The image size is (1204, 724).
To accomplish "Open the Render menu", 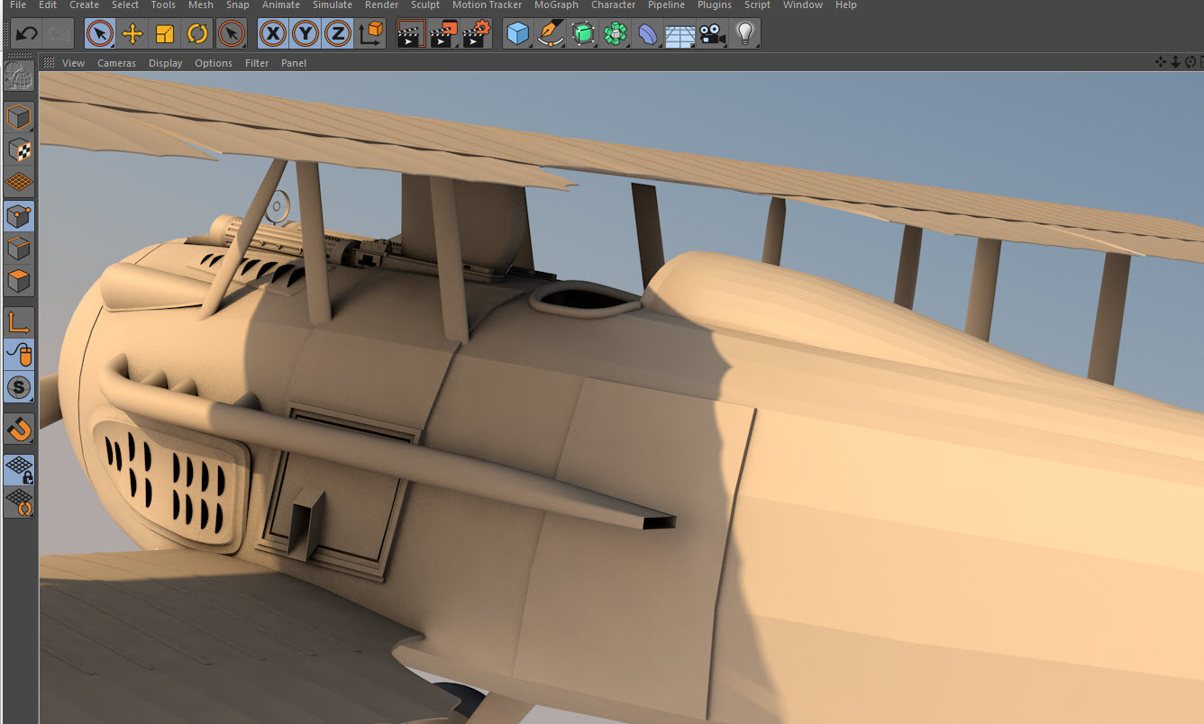I will [x=382, y=5].
